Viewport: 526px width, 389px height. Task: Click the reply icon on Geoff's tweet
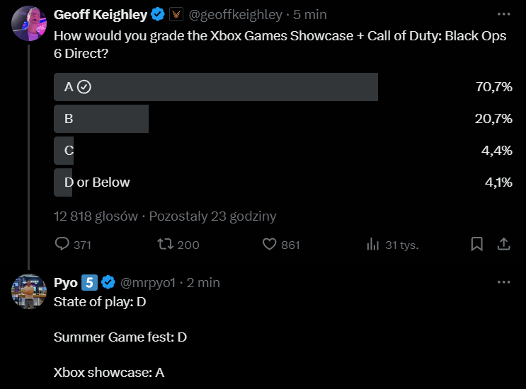click(x=62, y=245)
